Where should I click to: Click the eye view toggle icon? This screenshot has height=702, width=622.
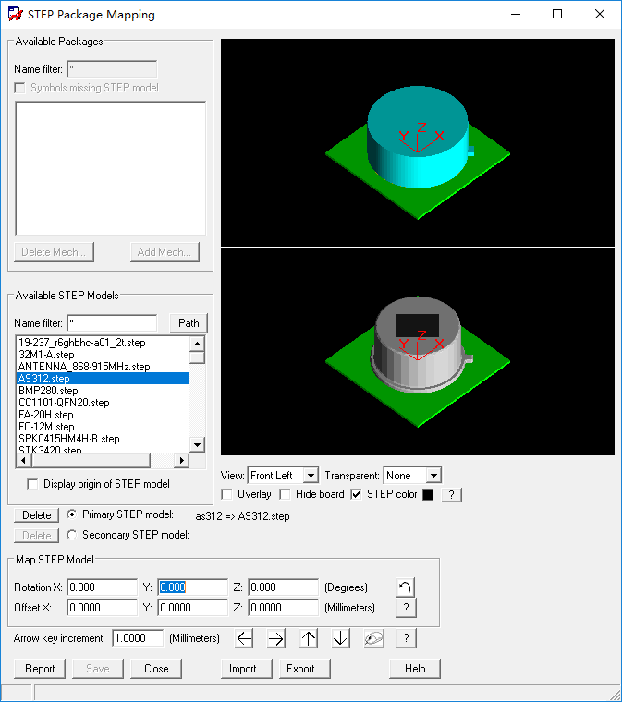(373, 638)
